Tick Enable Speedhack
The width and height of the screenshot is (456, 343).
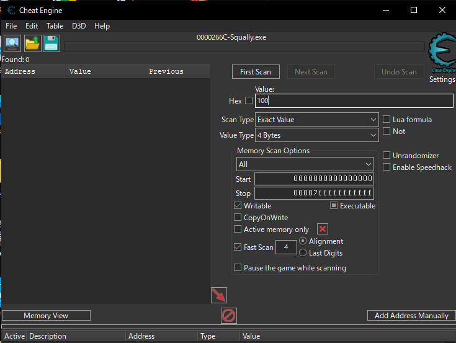coord(386,167)
